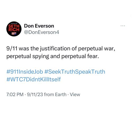Viewport: 132px width, 130px height.
Task: Follow the #SeekTruthSpeakTruth hashtag
Action: (x=75, y=72)
